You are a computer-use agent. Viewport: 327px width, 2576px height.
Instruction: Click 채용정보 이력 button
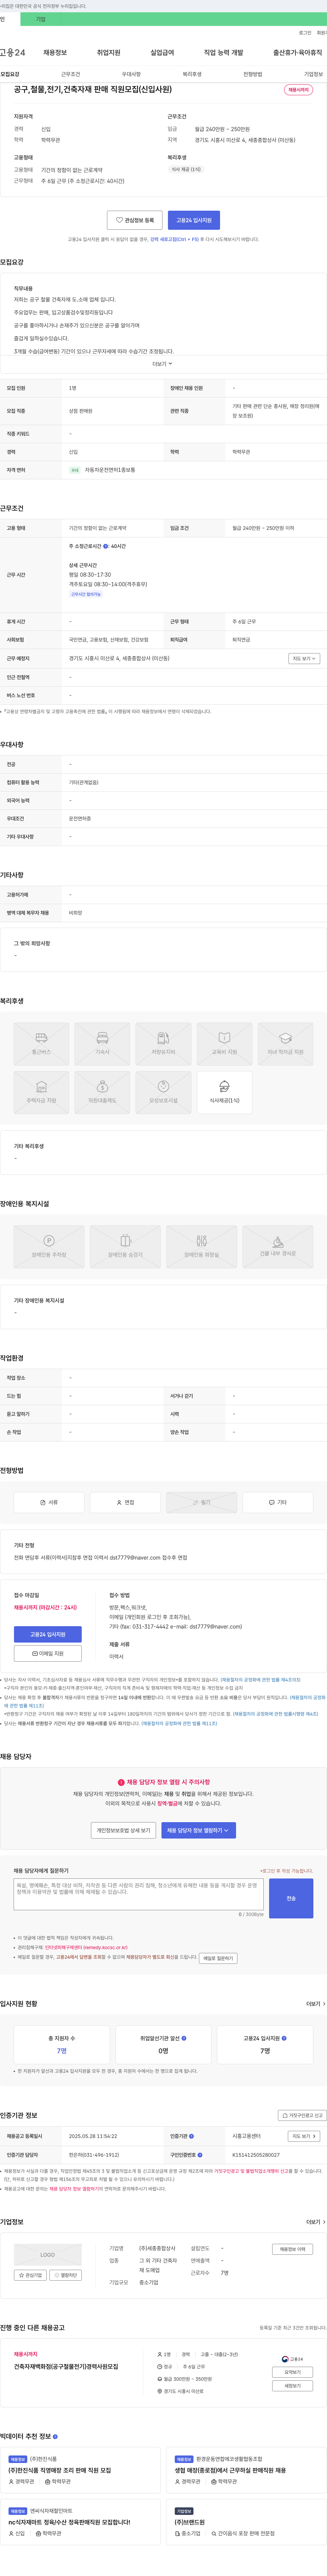coord(292,2249)
